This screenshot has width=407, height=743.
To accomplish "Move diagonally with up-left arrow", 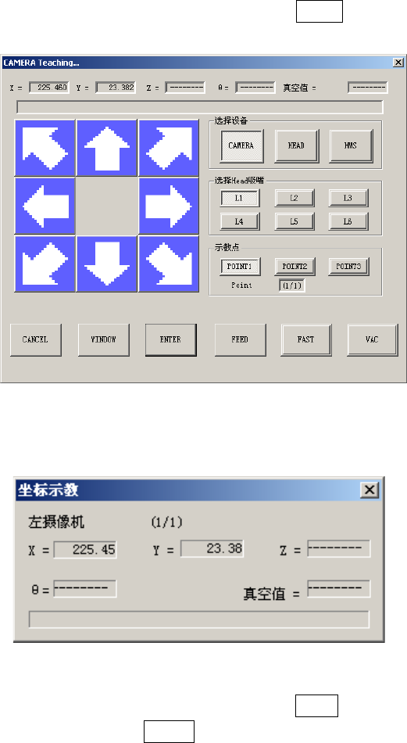I will 45,148.
